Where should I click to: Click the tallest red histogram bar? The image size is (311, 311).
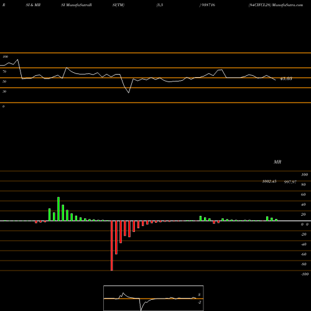point(112,246)
